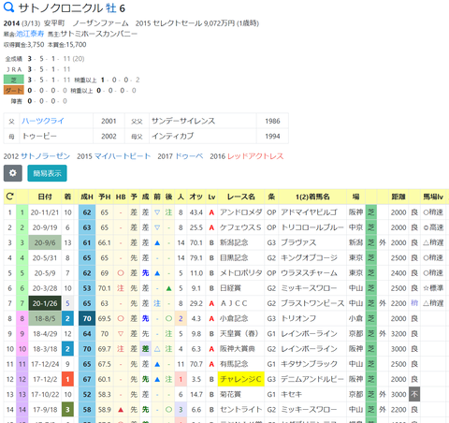
Task: Click the red circle HB mark in メトロポリタ row
Action: tap(121, 273)
